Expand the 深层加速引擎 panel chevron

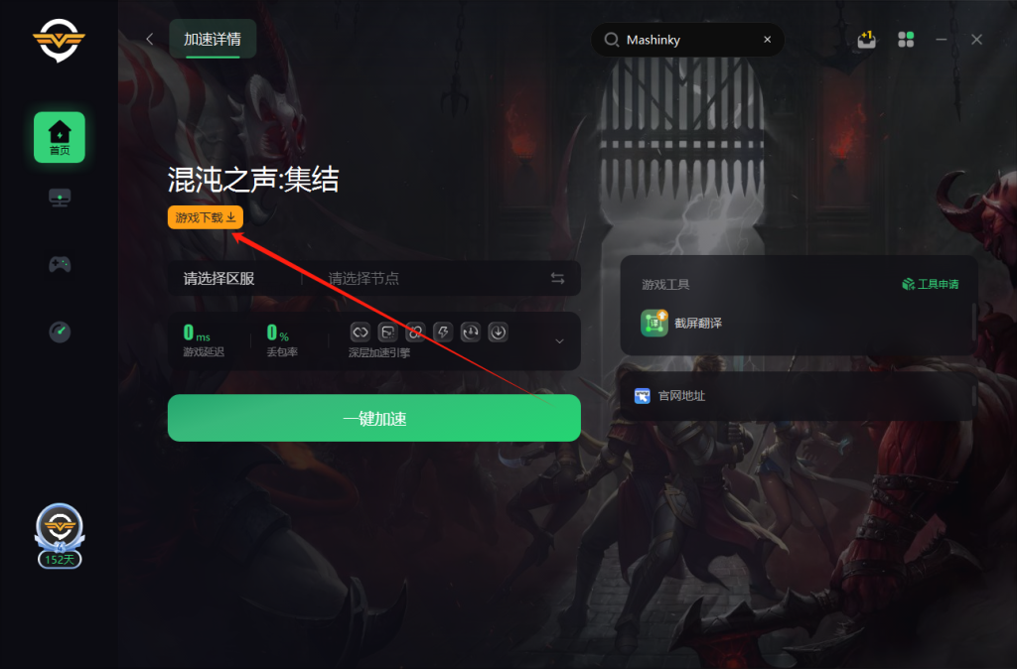click(559, 341)
